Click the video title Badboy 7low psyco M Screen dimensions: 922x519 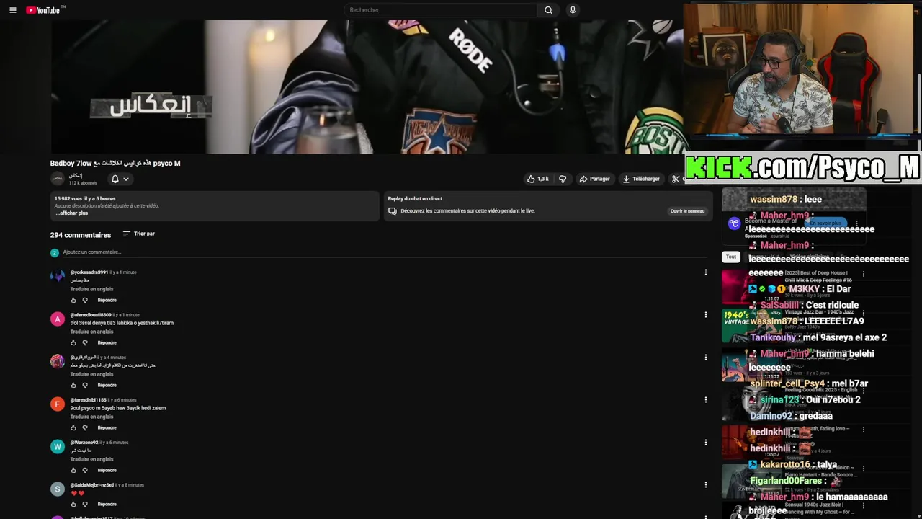pyautogui.click(x=115, y=164)
